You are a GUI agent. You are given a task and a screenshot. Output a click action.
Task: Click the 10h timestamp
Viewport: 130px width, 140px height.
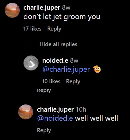81,109
